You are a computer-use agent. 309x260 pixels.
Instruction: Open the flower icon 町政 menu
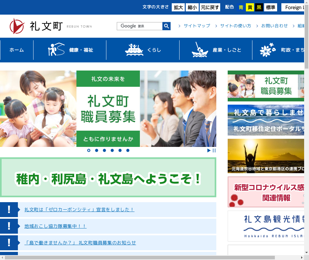pos(281,50)
